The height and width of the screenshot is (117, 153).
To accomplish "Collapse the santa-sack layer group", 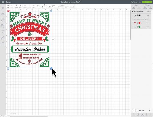I will (133, 19).
